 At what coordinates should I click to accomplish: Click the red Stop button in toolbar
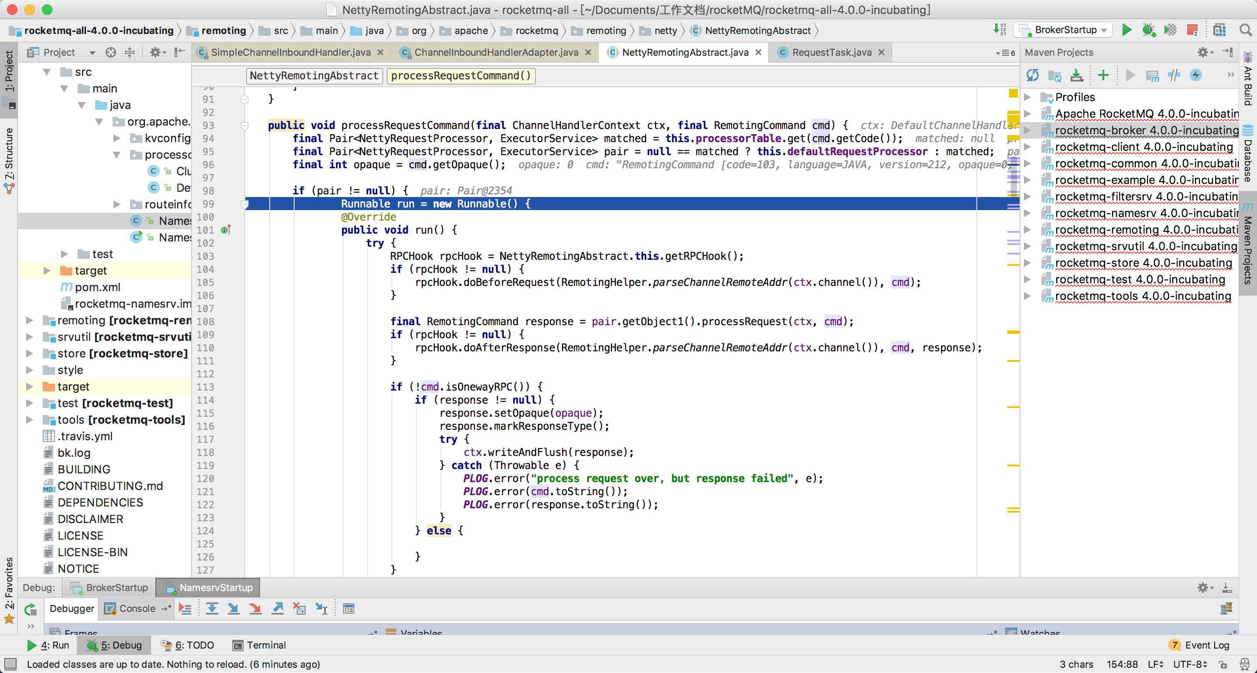1192,30
